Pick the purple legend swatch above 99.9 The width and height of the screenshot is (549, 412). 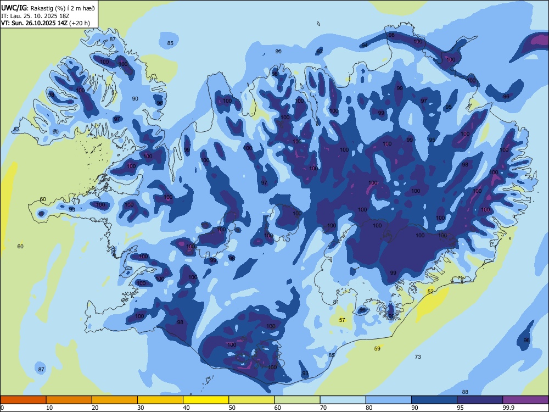[525, 400]
